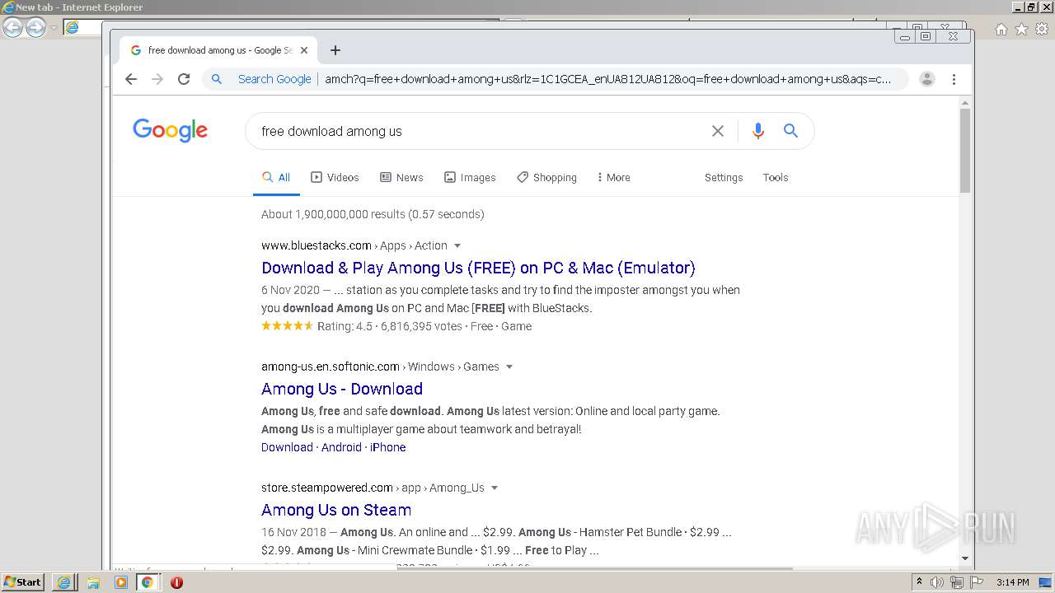Click the www.bluestacks.com breadcrumb text
Screen dimensions: 1055x593
316,245
